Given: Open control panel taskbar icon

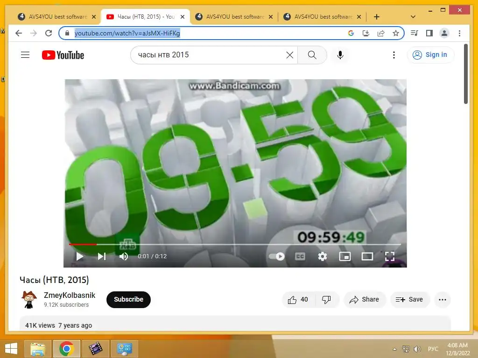Looking at the screenshot, I should point(124,349).
